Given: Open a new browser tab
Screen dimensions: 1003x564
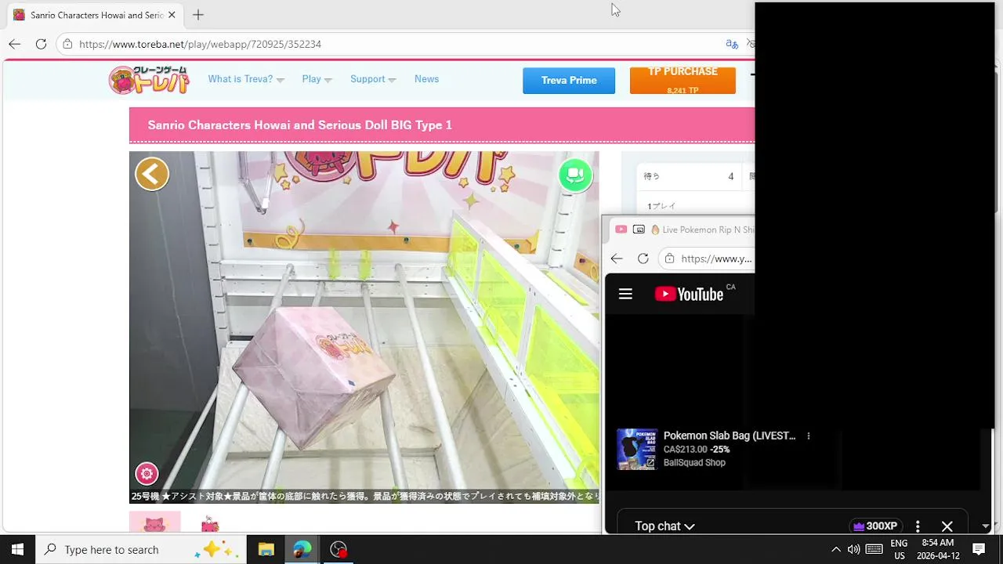Looking at the screenshot, I should click(198, 15).
